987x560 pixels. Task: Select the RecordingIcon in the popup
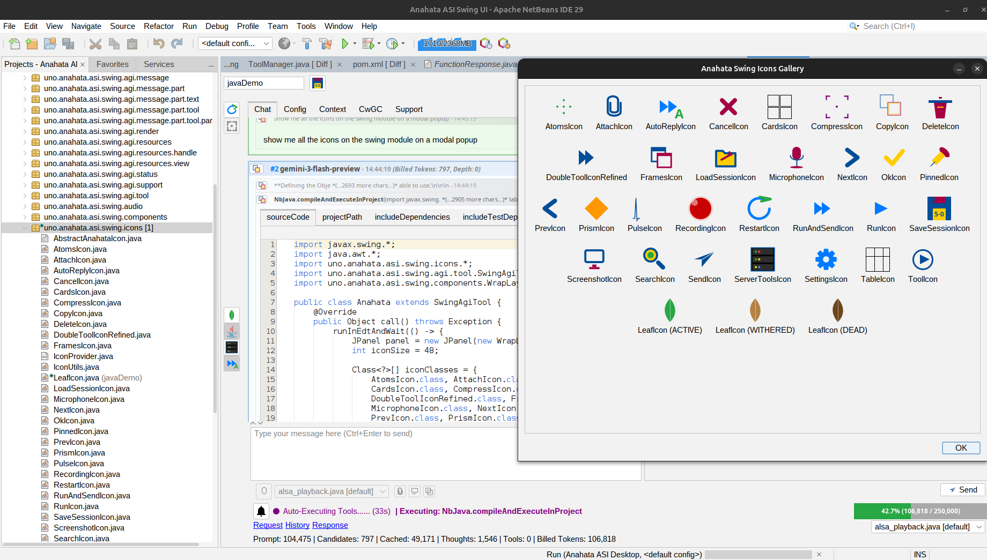pos(699,208)
